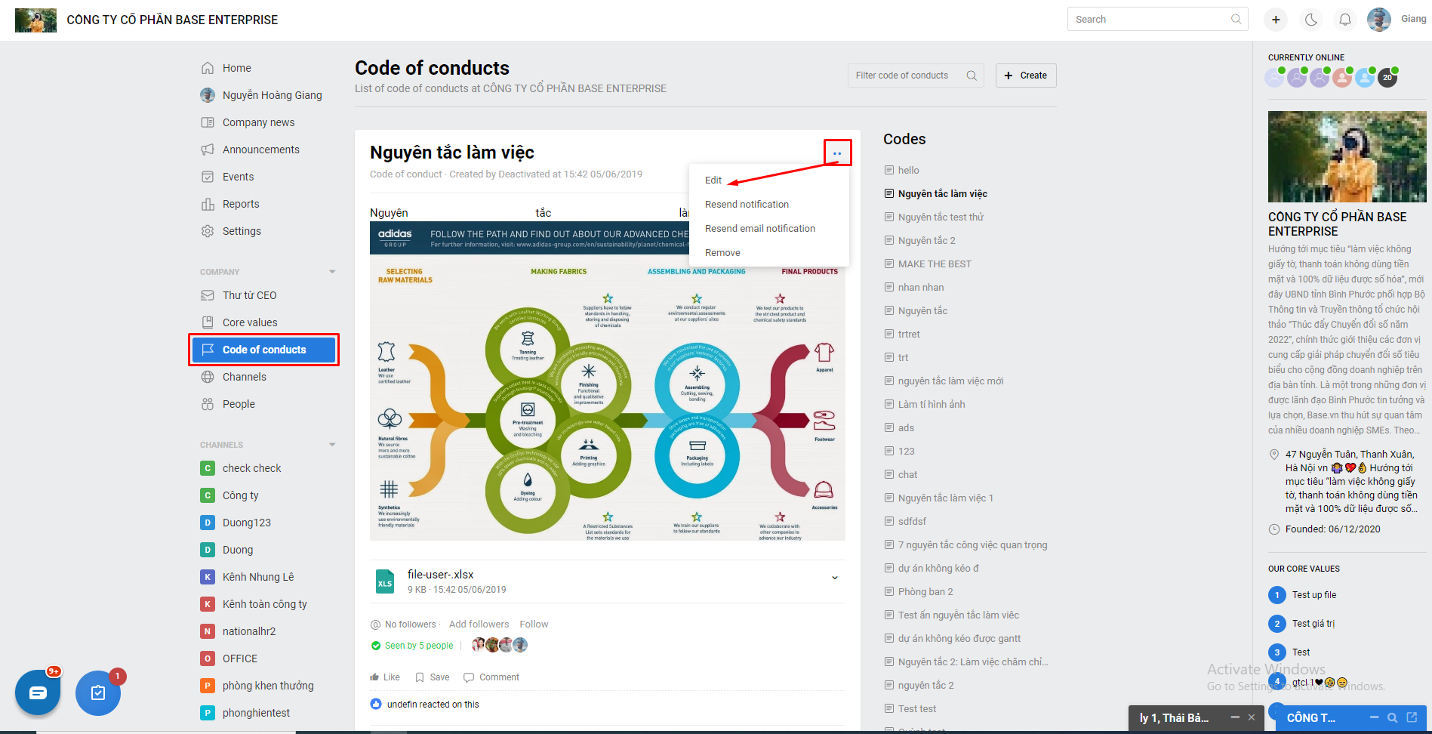Click the xlsx file icon
This screenshot has width=1432, height=734.
point(385,581)
